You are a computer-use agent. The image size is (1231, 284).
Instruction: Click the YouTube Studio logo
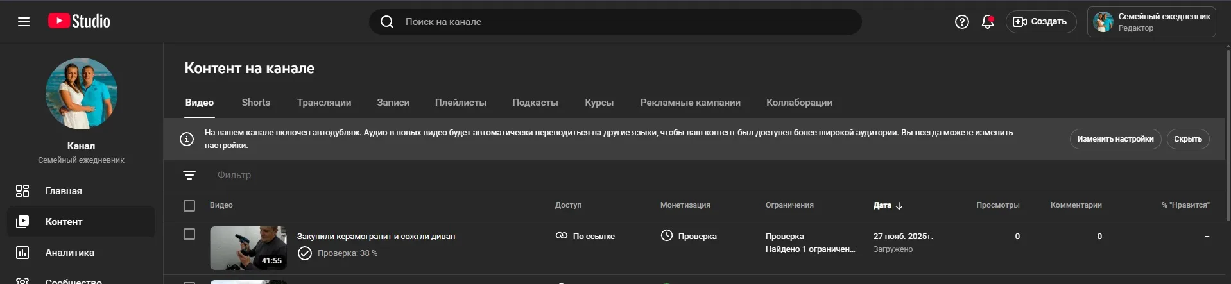point(79,21)
